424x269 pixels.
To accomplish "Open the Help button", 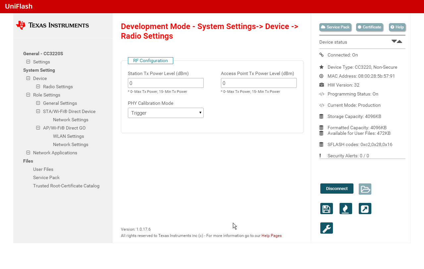I will pos(397,27).
